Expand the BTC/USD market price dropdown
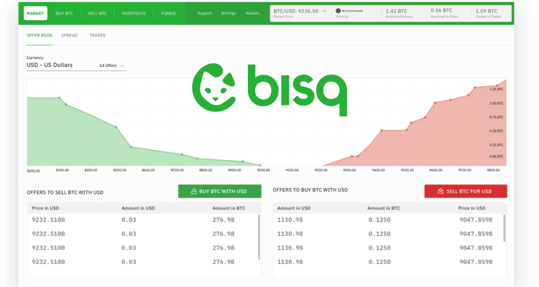Image resolution: width=539 pixels, height=287 pixels. 324,11
